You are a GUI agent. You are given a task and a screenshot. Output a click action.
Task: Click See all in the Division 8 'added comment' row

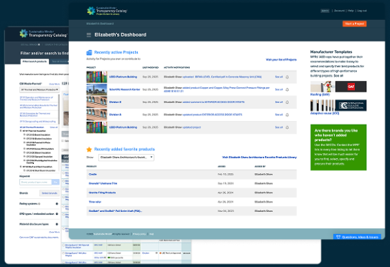279,102
